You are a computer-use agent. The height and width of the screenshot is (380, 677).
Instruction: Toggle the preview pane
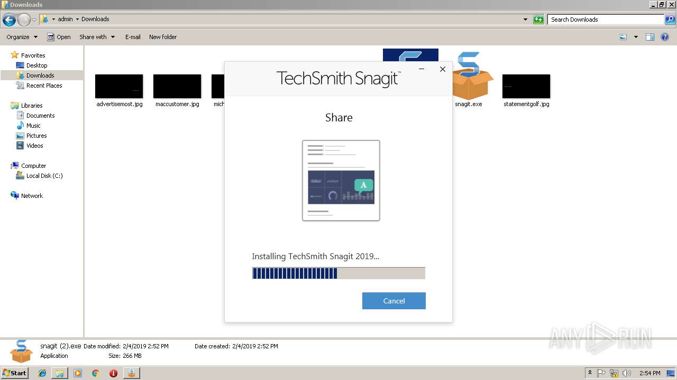(650, 37)
